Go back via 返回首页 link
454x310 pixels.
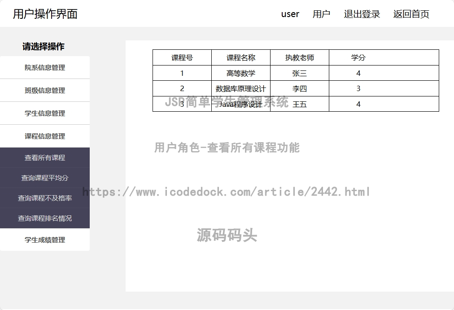pyautogui.click(x=411, y=14)
